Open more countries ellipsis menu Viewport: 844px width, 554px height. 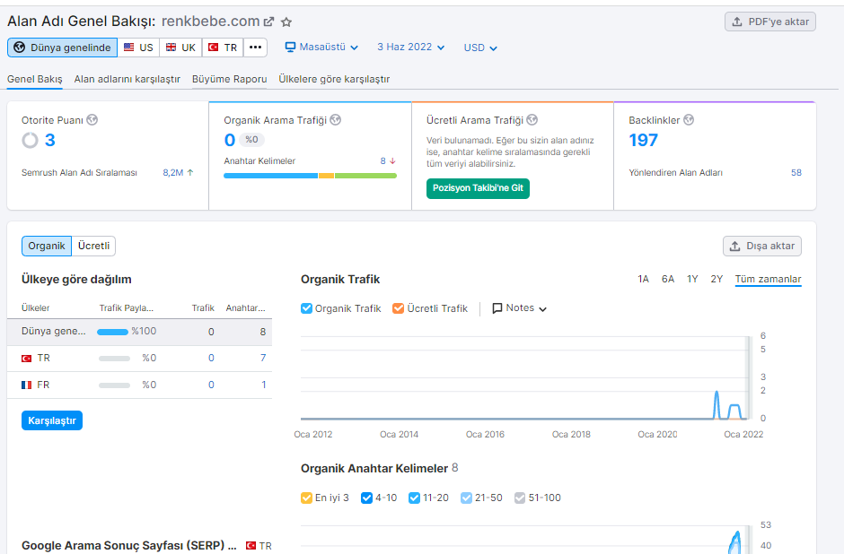tap(255, 48)
